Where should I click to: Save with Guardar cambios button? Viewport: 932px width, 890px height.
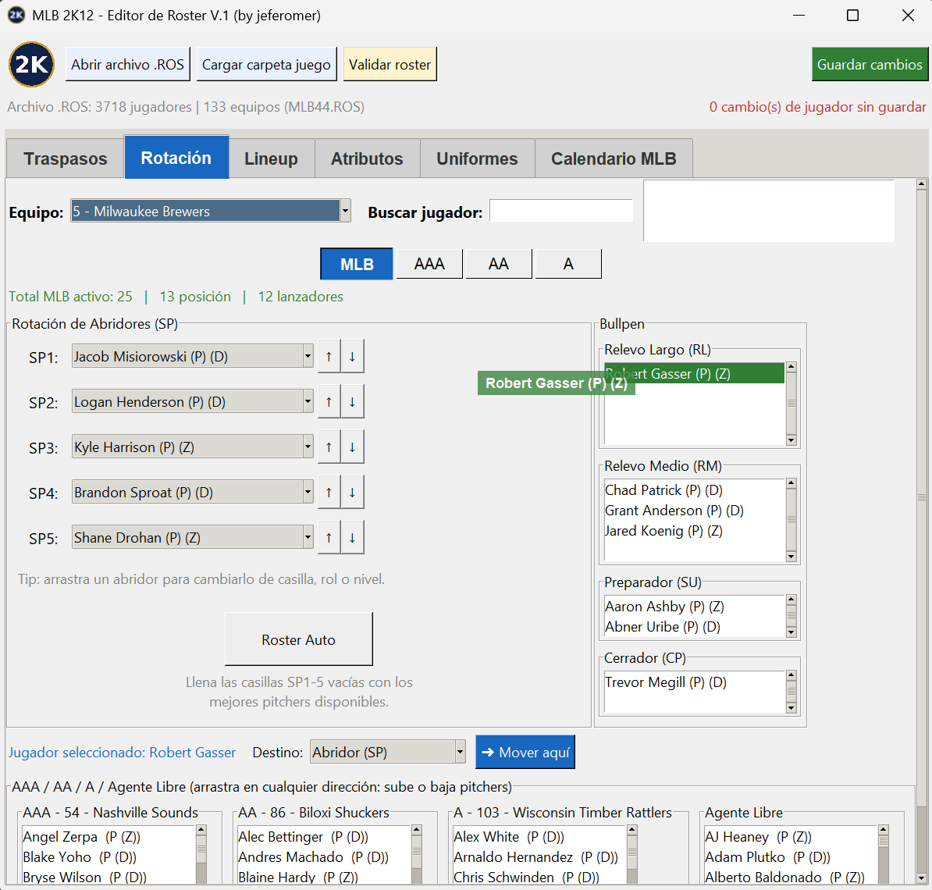(x=870, y=64)
